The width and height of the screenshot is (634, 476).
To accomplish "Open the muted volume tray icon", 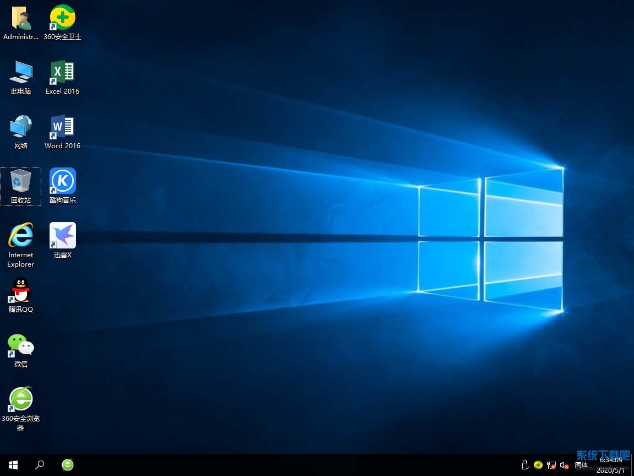I will tap(564, 465).
